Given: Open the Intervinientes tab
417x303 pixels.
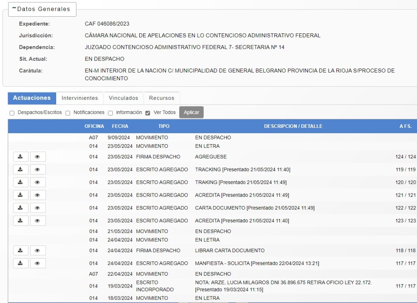Looking at the screenshot, I should (80, 98).
